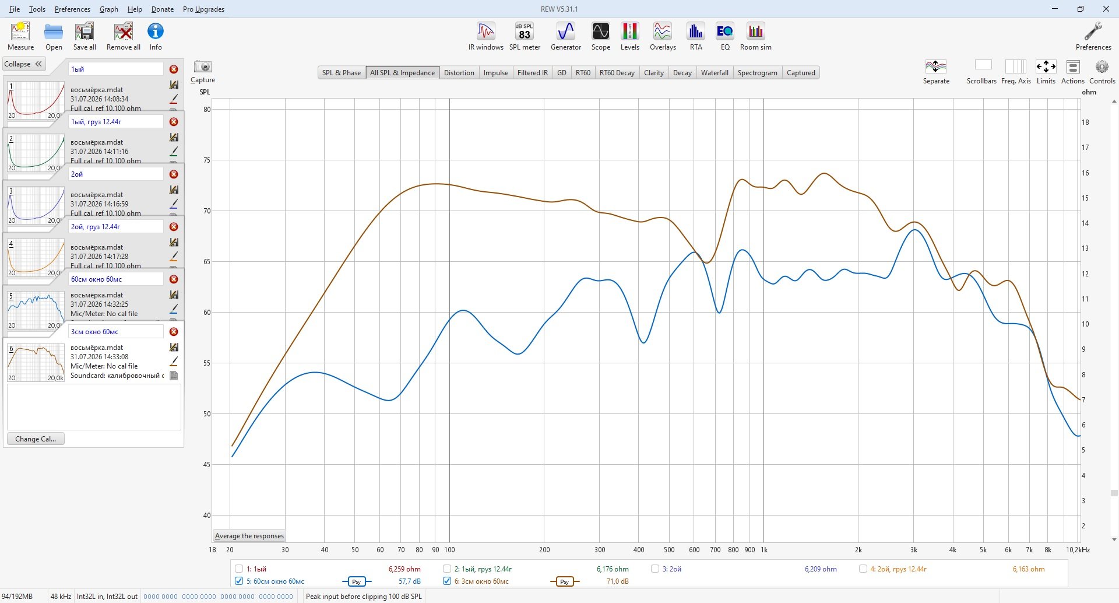This screenshot has height=603, width=1119.
Task: Open the RTA analyzer
Action: point(696,37)
